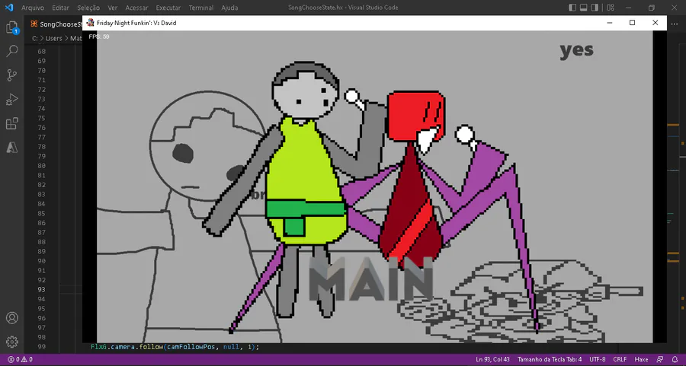
Task: Open the Acessar menu
Action: [136, 8]
